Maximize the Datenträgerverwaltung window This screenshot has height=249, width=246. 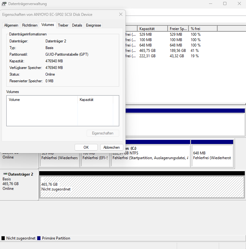click(225, 4)
